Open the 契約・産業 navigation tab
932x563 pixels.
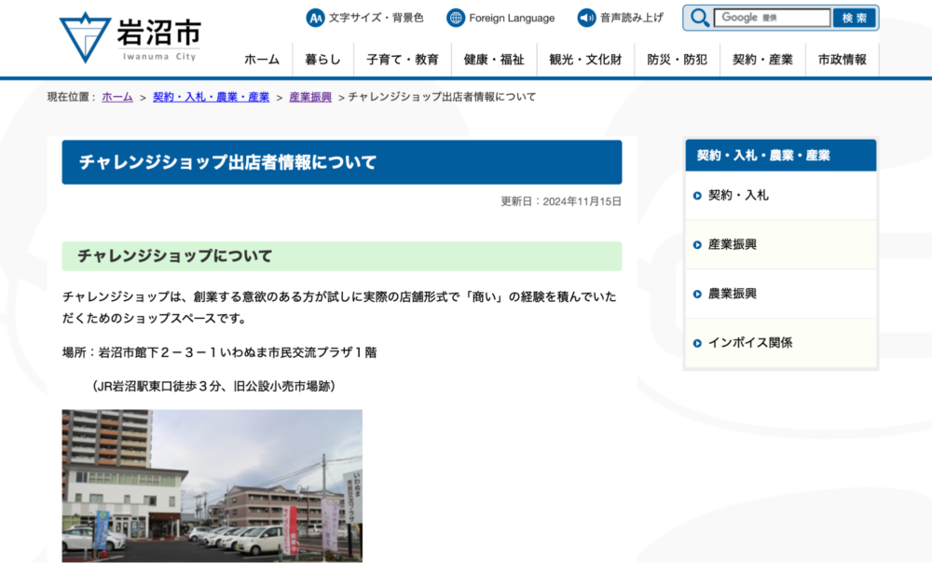click(x=762, y=60)
